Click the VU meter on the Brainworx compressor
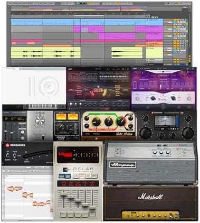 [165, 120]
